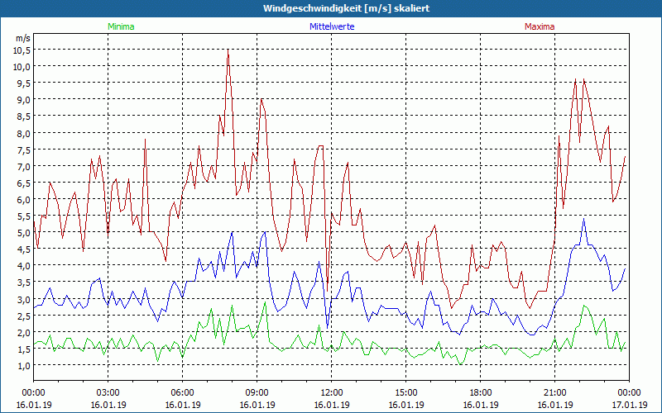Click the '03:00' x-axis time label
662x413 pixels.
tap(108, 393)
